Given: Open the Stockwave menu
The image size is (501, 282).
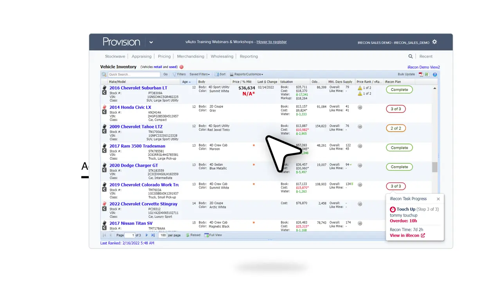Looking at the screenshot, I should pyautogui.click(x=115, y=56).
